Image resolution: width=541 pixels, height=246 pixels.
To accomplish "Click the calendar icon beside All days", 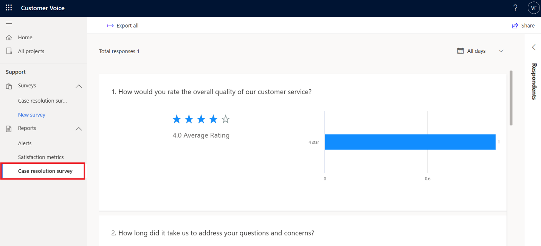I will pyautogui.click(x=460, y=51).
